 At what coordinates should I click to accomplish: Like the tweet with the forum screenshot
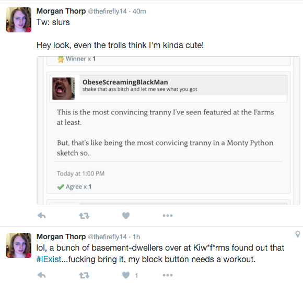(126, 216)
